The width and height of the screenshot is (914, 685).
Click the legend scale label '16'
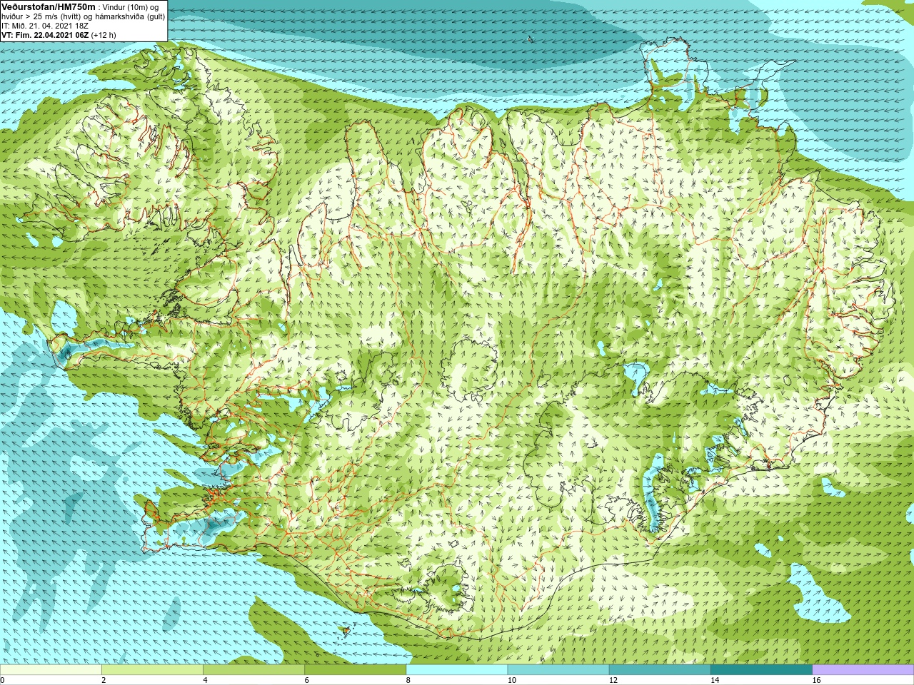[816, 680]
